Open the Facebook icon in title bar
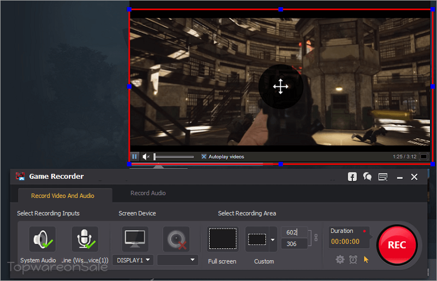Viewport: 437px width, 281px height. (352, 177)
